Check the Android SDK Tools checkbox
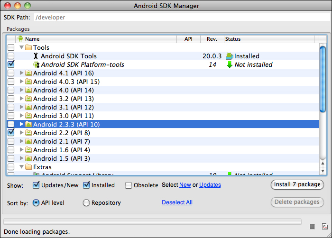Image resolution: width=332 pixels, height=238 pixels. (11, 56)
